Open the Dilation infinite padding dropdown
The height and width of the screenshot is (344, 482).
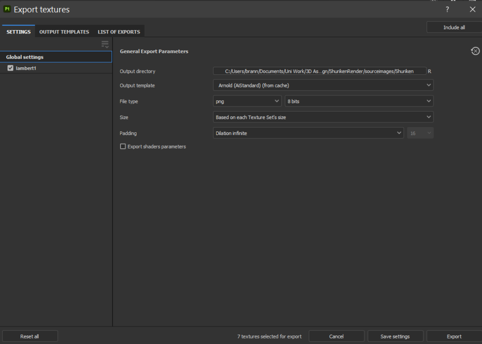click(308, 133)
